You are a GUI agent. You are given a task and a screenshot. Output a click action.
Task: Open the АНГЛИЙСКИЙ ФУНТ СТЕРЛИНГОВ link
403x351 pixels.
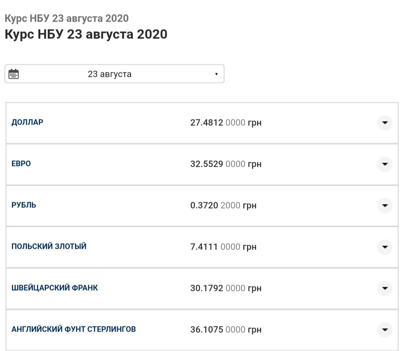(74, 329)
